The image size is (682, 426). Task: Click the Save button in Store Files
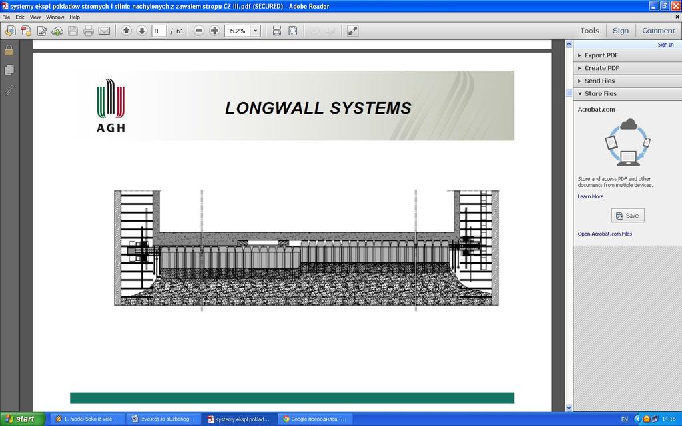(x=627, y=216)
